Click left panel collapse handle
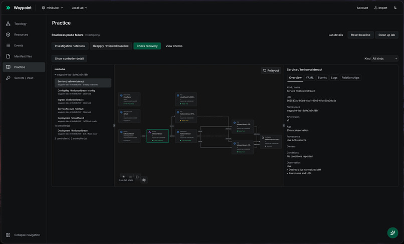 (114, 125)
